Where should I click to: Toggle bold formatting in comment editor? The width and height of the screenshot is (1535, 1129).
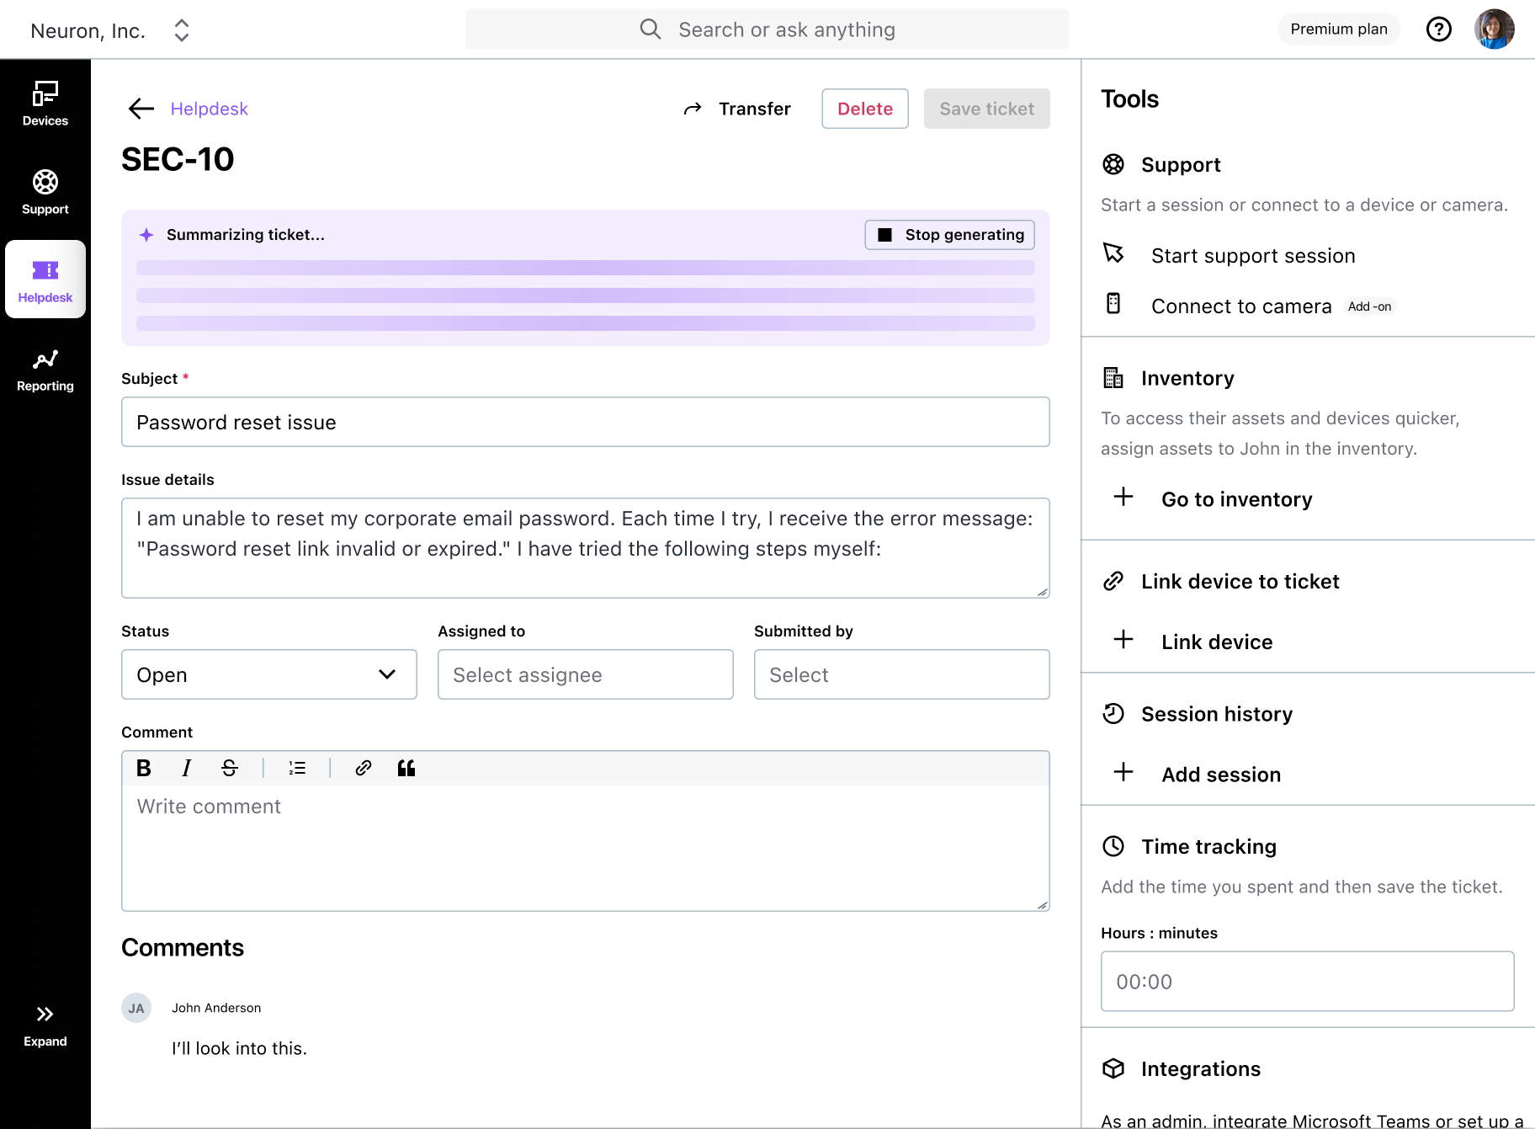(144, 768)
